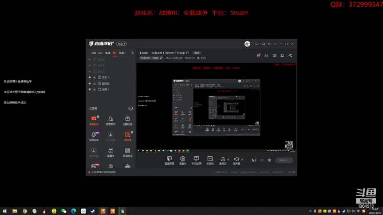This screenshot has width=383, height=215.
Task: Click the user avatar in title bar
Action: (247, 44)
